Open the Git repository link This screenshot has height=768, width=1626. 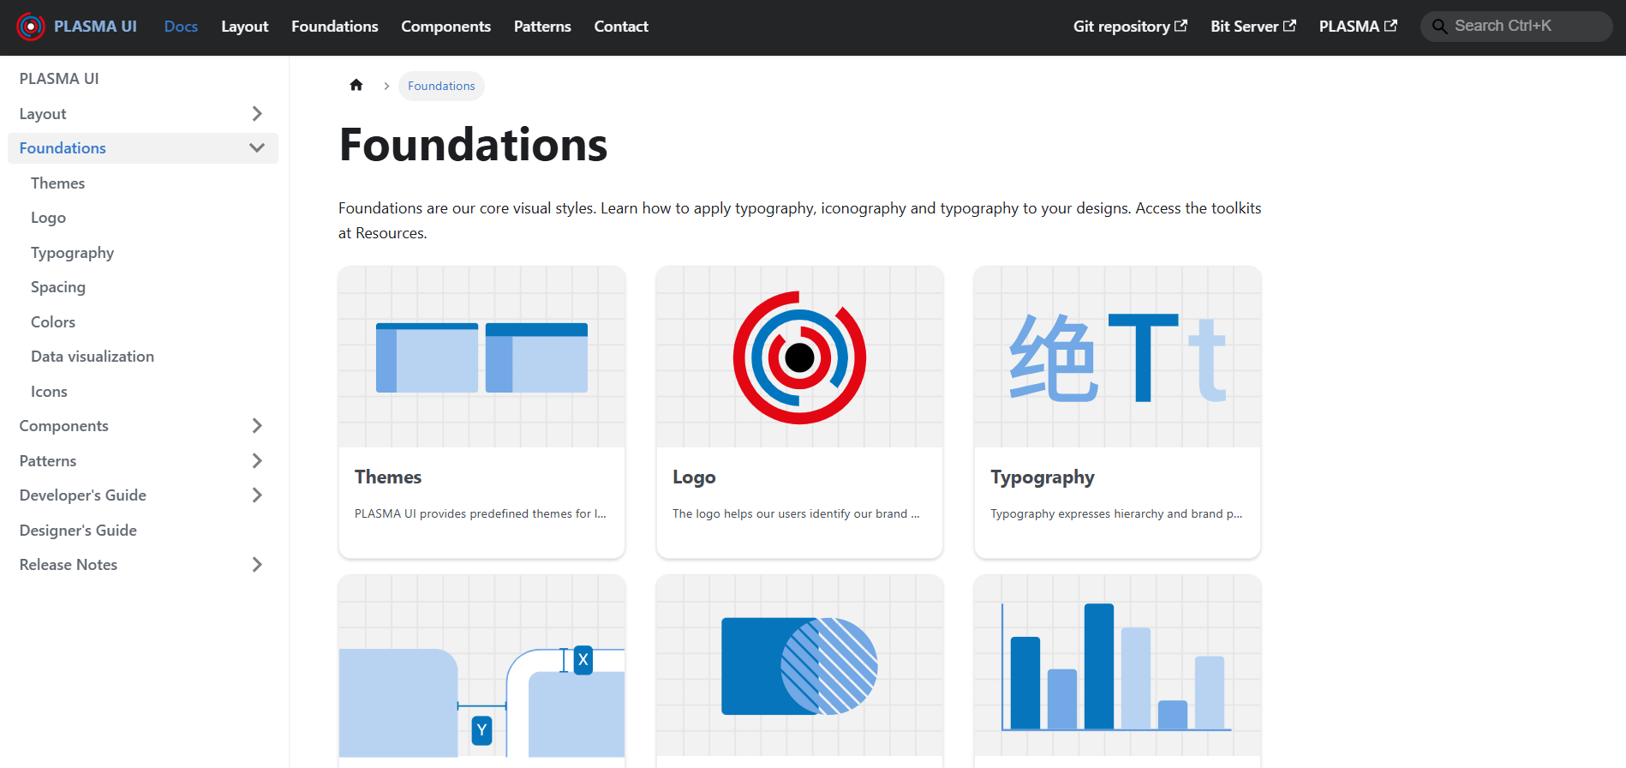pyautogui.click(x=1130, y=27)
